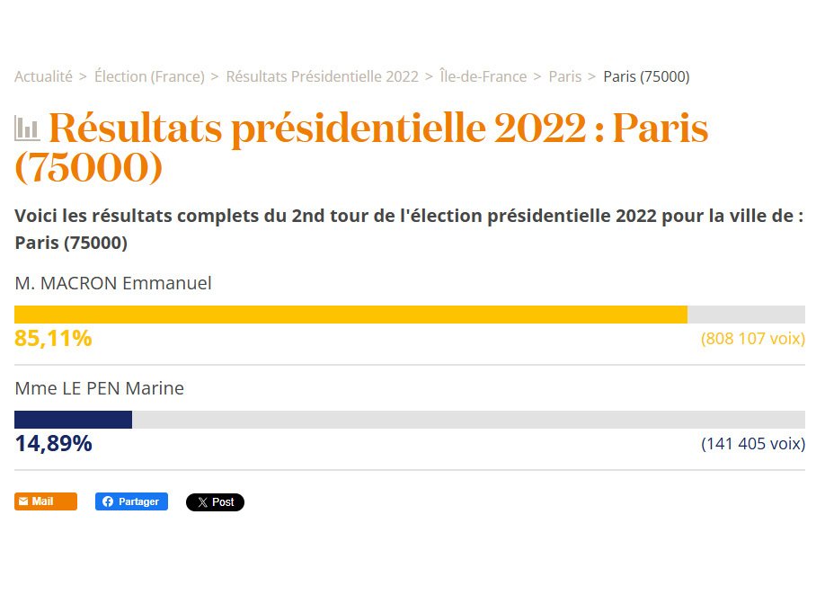The width and height of the screenshot is (816, 612).
Task: Select the 14,89% percentage figure
Action: [x=53, y=443]
